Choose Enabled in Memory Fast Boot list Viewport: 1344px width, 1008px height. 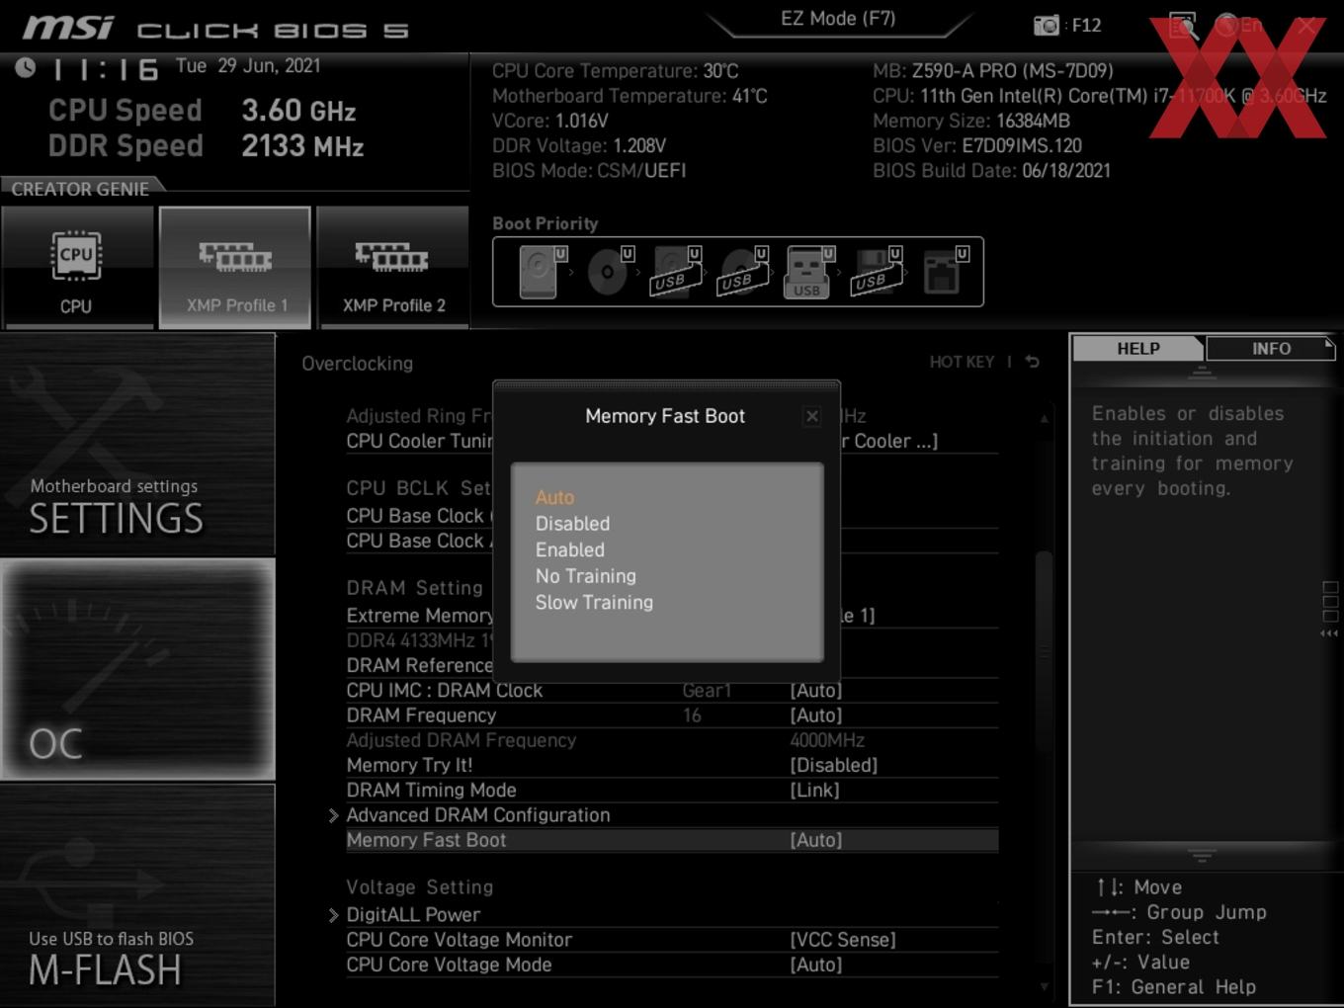pyautogui.click(x=570, y=549)
